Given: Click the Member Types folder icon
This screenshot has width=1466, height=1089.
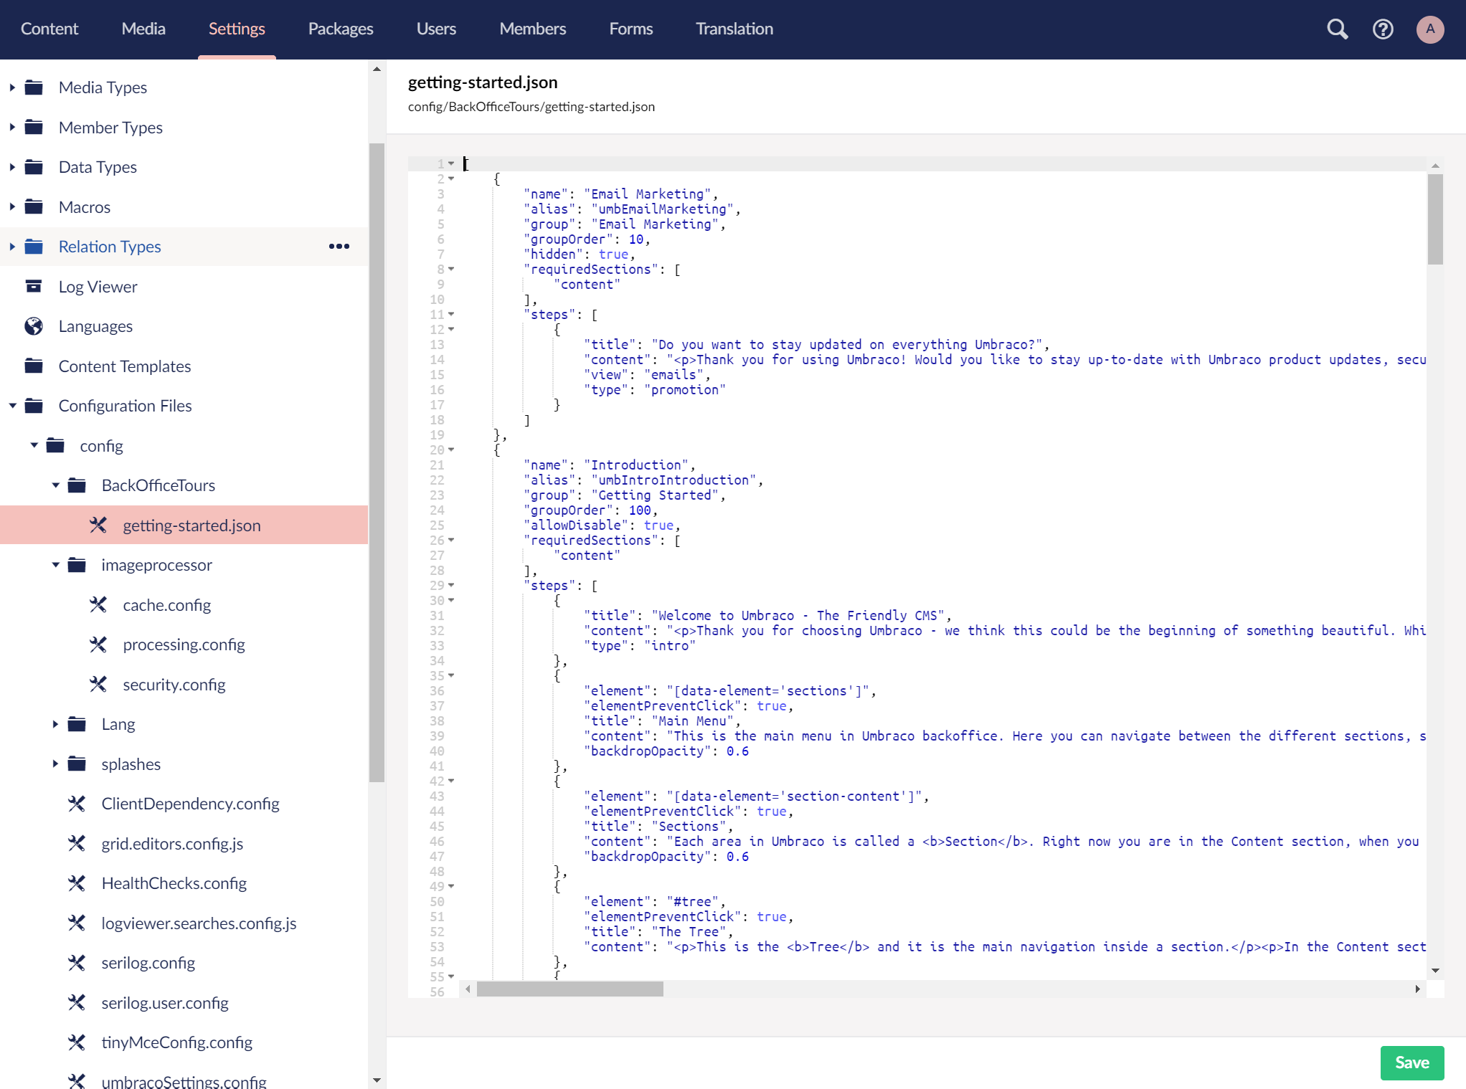Looking at the screenshot, I should pyautogui.click(x=34, y=128).
